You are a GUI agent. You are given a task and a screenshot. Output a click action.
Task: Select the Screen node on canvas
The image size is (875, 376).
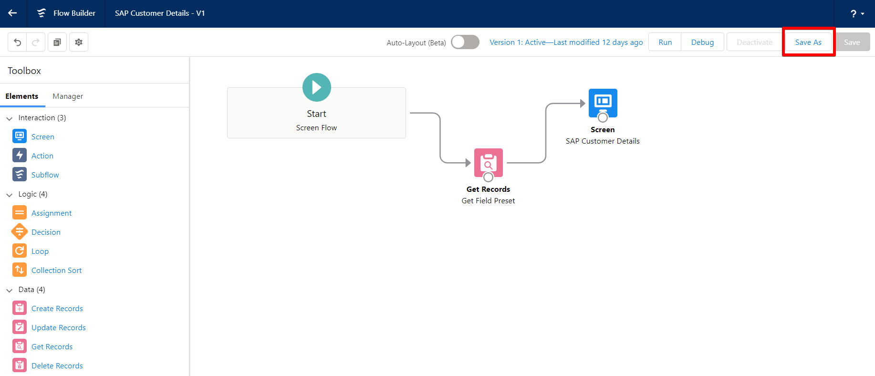603,103
